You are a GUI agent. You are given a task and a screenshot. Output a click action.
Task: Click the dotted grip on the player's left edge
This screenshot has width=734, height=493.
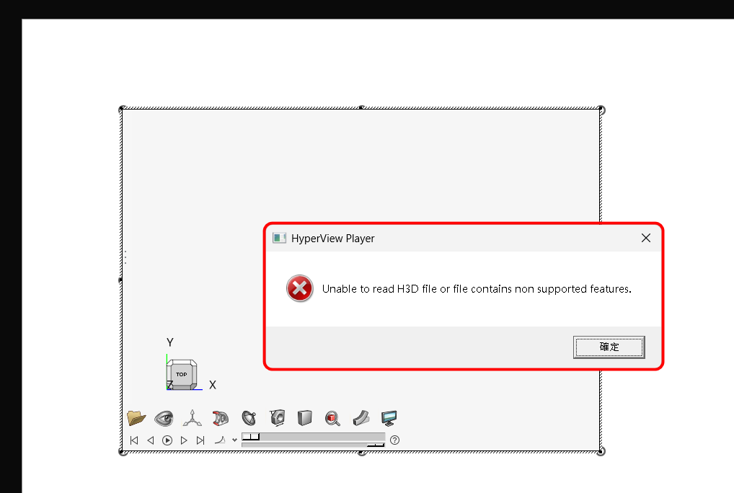click(x=125, y=257)
